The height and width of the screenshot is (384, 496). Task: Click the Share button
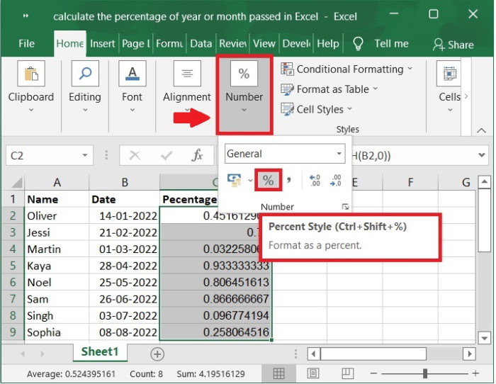[453, 45]
